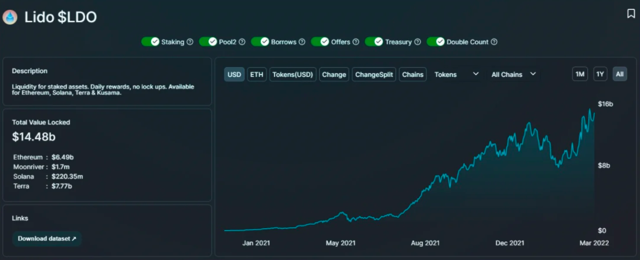Click the $0 axis label
640x260 pixels.
tap(602, 231)
